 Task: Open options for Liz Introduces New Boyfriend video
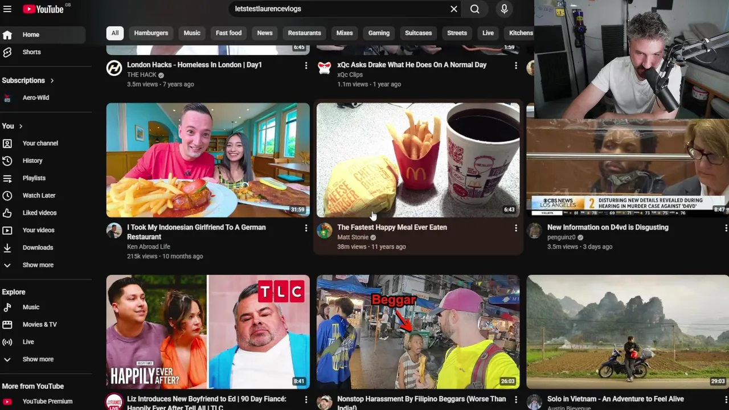pos(306,400)
